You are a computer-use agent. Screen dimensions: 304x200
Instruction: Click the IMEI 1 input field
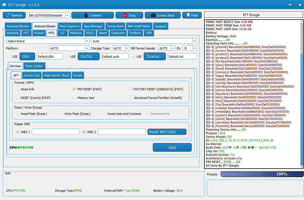[x=56, y=132]
